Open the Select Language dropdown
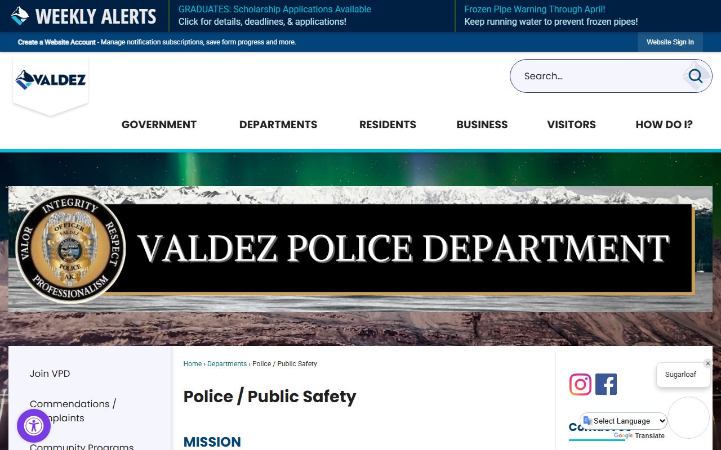The width and height of the screenshot is (721, 450). coord(624,421)
